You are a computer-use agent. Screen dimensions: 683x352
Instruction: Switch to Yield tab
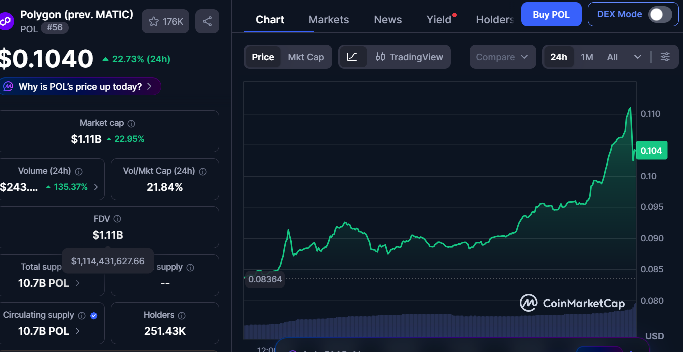439,20
